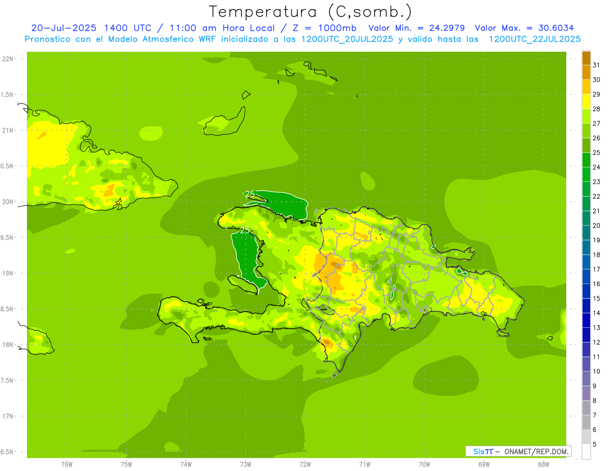Click the "18N" latitude axis label
Viewport: 610px width, 471px height.
(x=8, y=344)
